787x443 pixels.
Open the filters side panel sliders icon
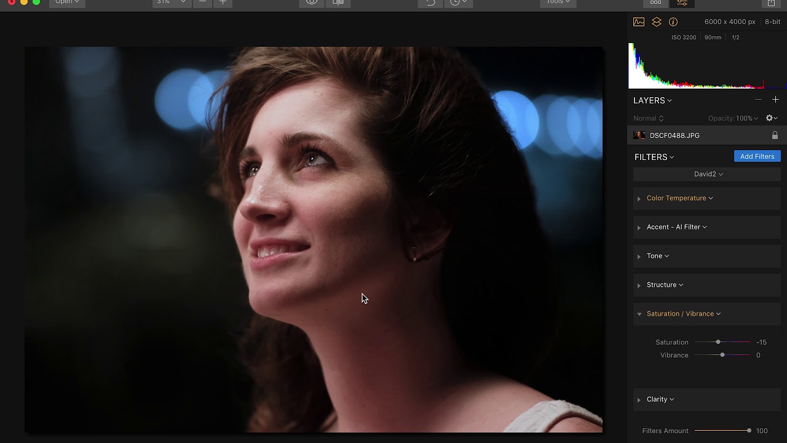682,3
